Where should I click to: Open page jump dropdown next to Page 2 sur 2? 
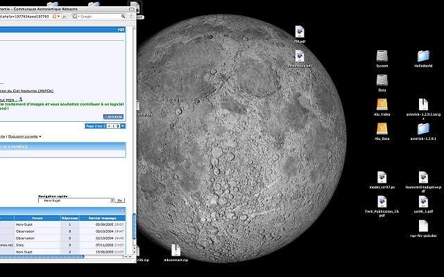coord(123,126)
